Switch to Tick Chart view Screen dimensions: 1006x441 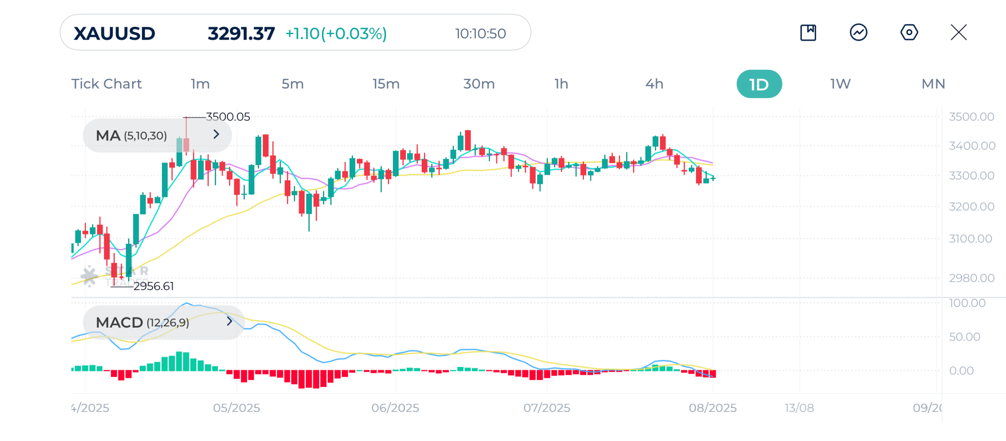coord(106,84)
